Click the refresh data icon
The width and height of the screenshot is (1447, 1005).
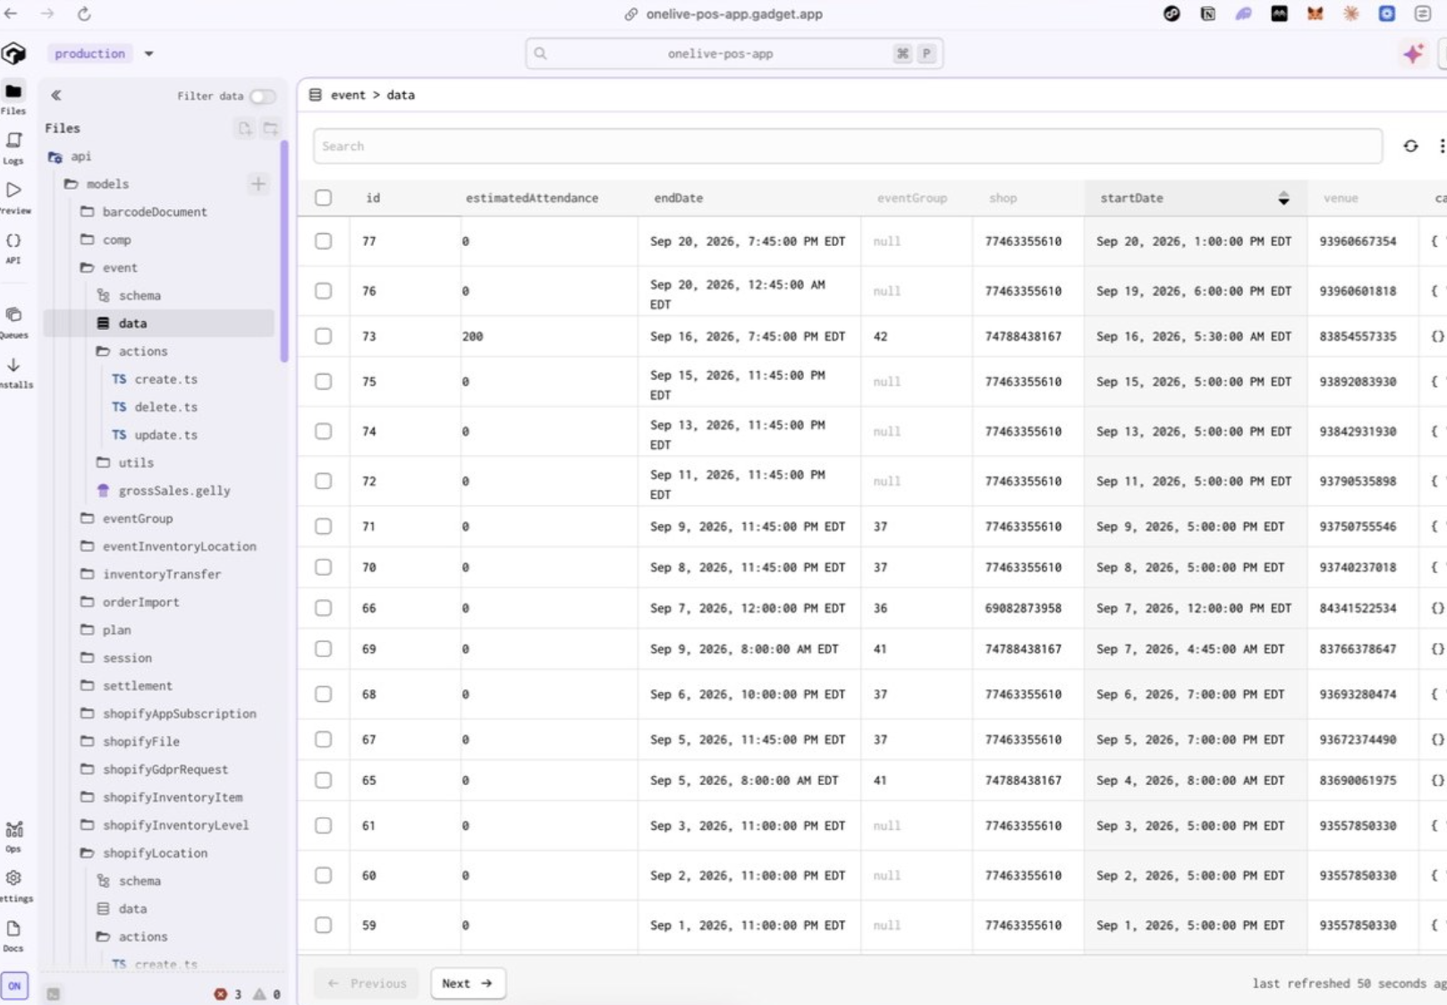pyautogui.click(x=1410, y=146)
